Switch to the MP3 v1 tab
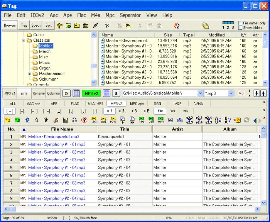The image size is (270, 222). [x=10, y=93]
